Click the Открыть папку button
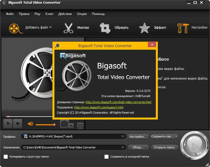This screenshot has width=210, height=167. (x=164, y=147)
